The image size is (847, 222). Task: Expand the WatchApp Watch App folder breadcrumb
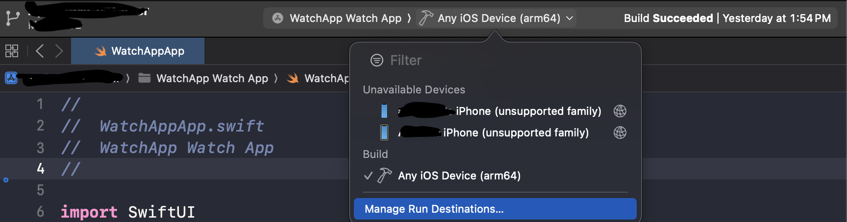212,78
